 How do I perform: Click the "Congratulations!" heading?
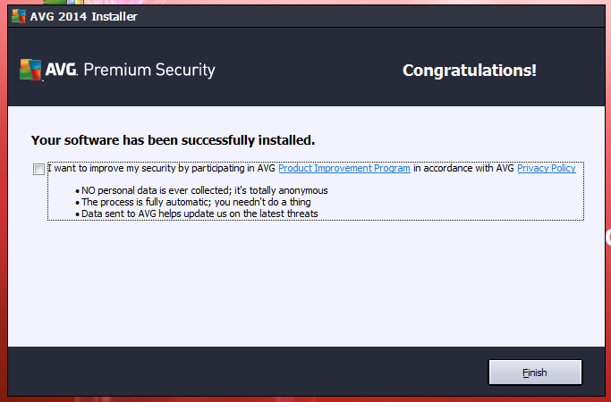[470, 71]
